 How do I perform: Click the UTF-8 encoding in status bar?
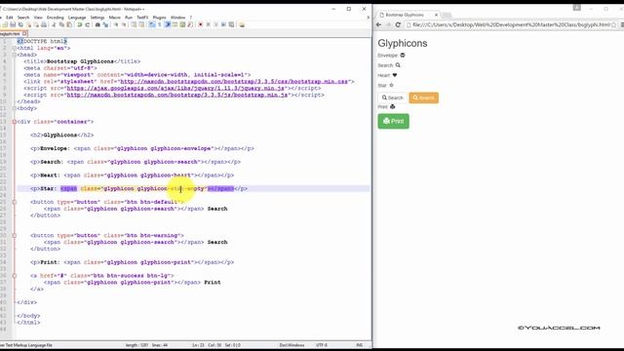[322, 345]
